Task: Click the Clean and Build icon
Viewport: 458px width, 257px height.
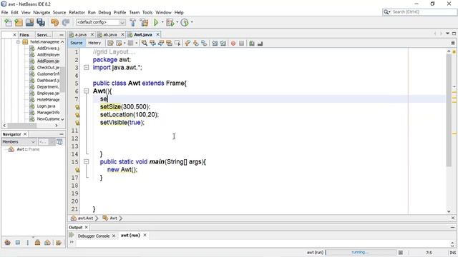Action: point(144,22)
